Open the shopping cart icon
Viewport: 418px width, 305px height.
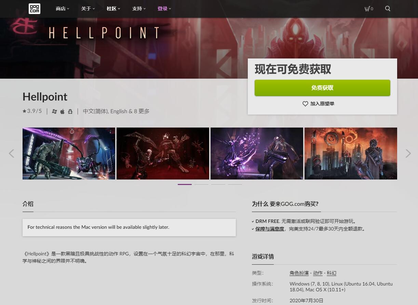click(367, 9)
